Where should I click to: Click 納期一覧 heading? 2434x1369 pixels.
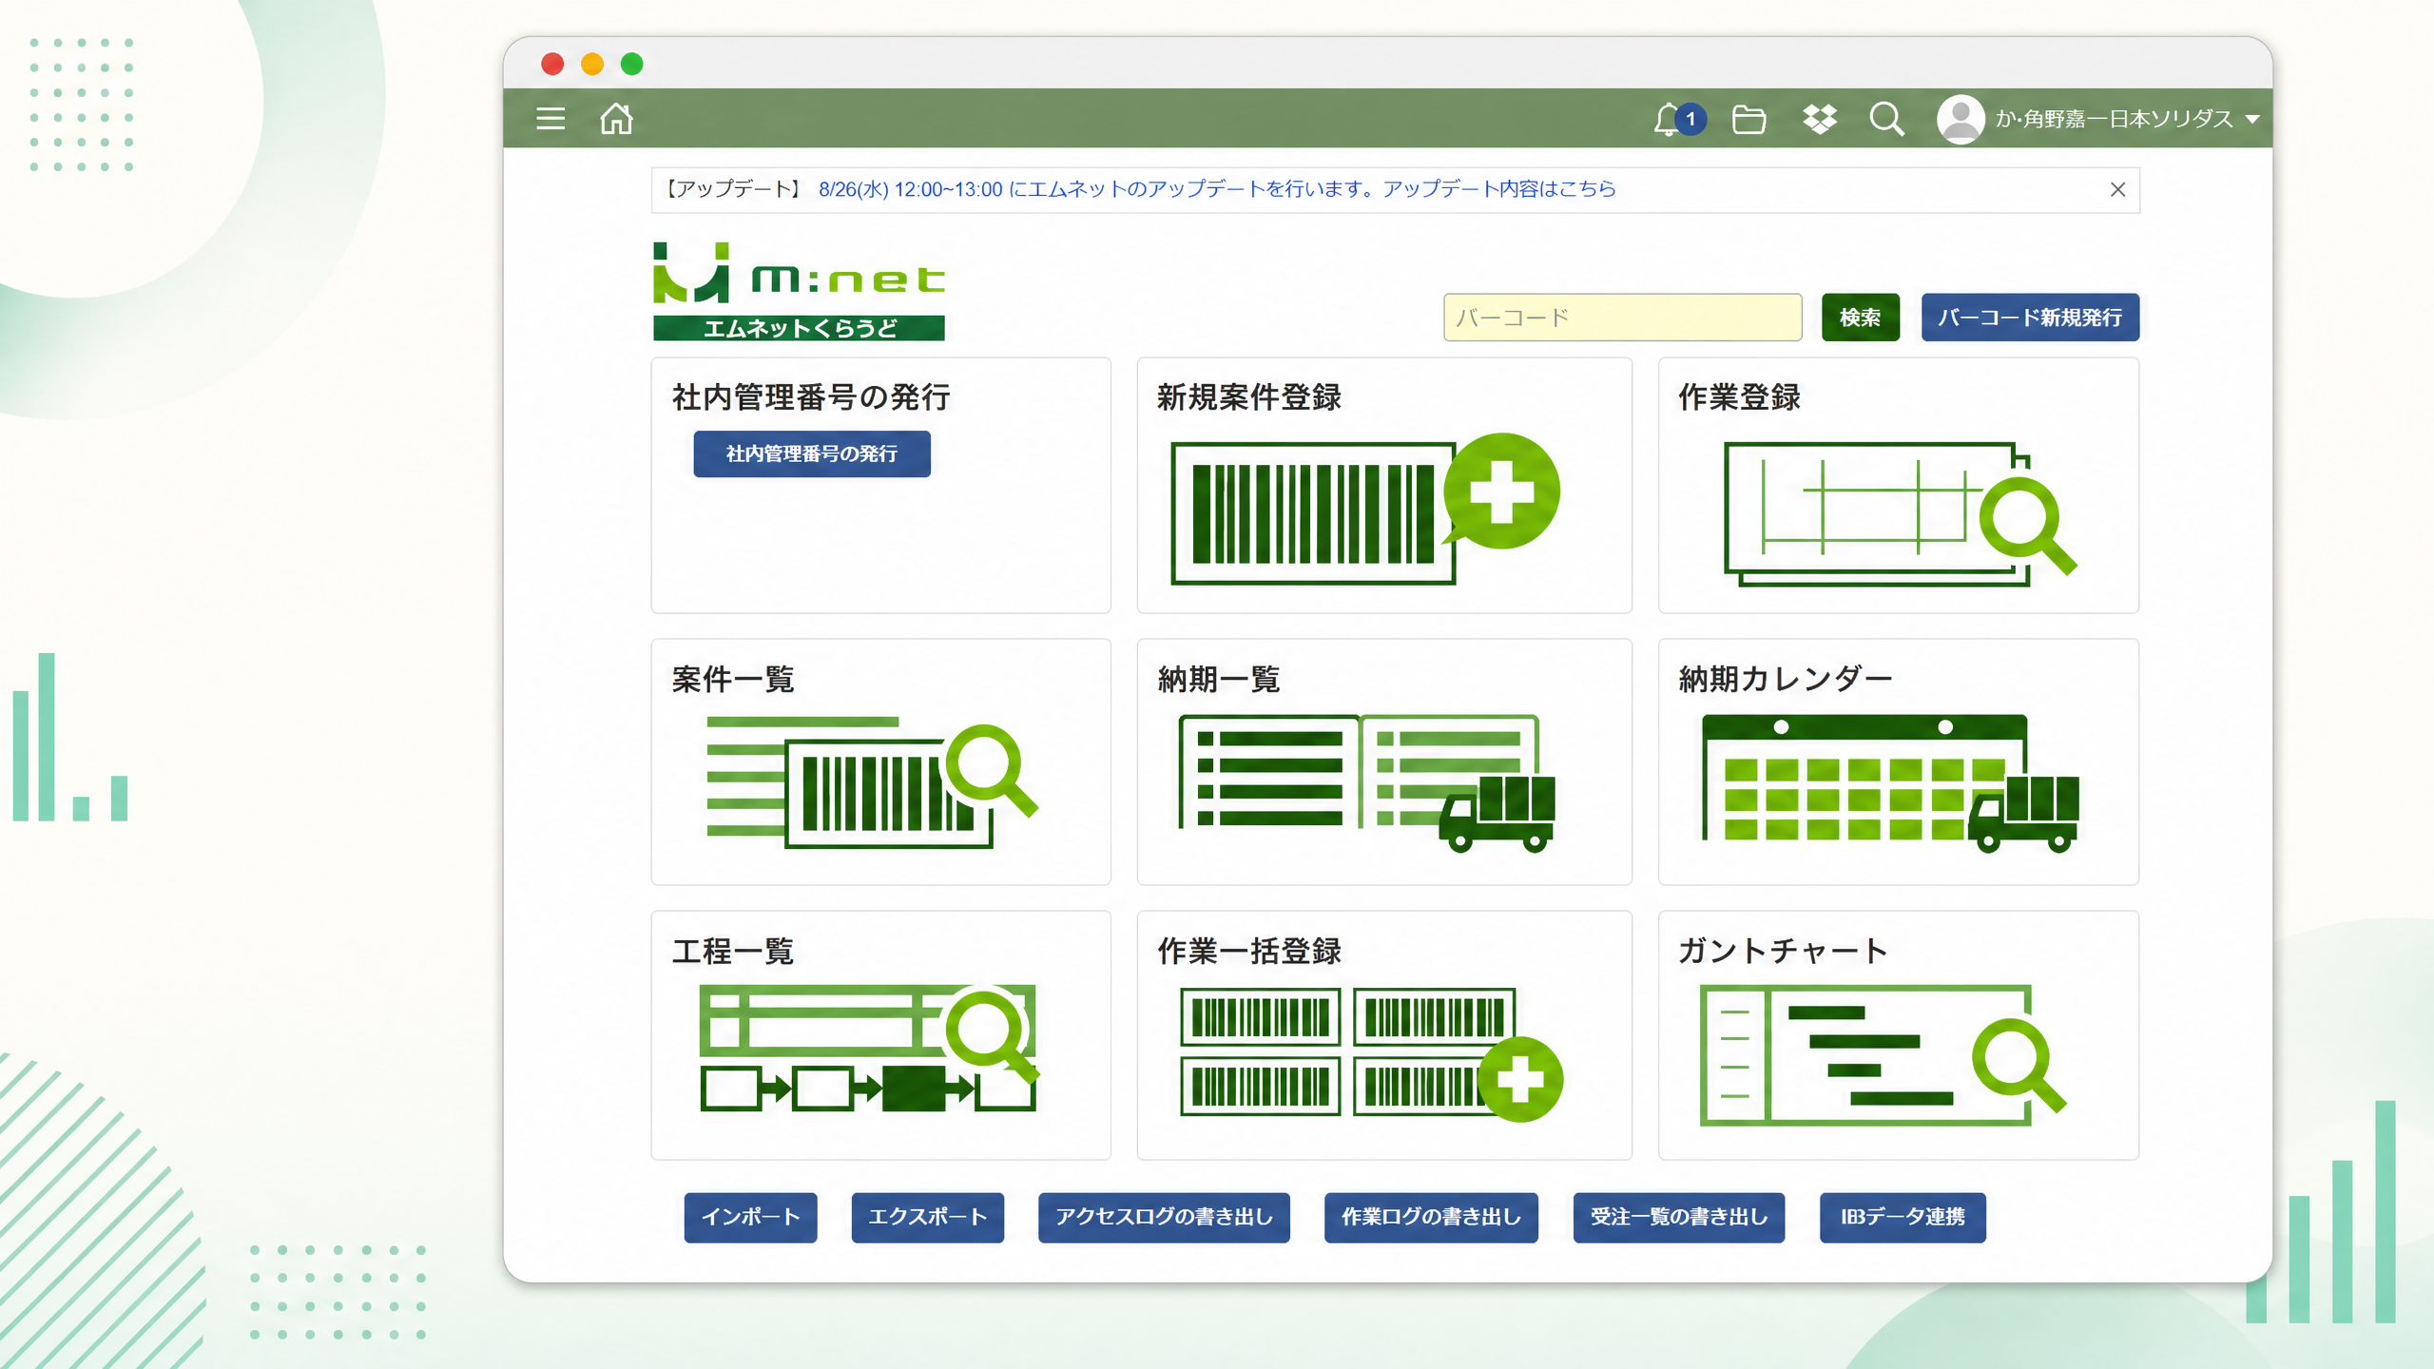pyautogui.click(x=1218, y=680)
